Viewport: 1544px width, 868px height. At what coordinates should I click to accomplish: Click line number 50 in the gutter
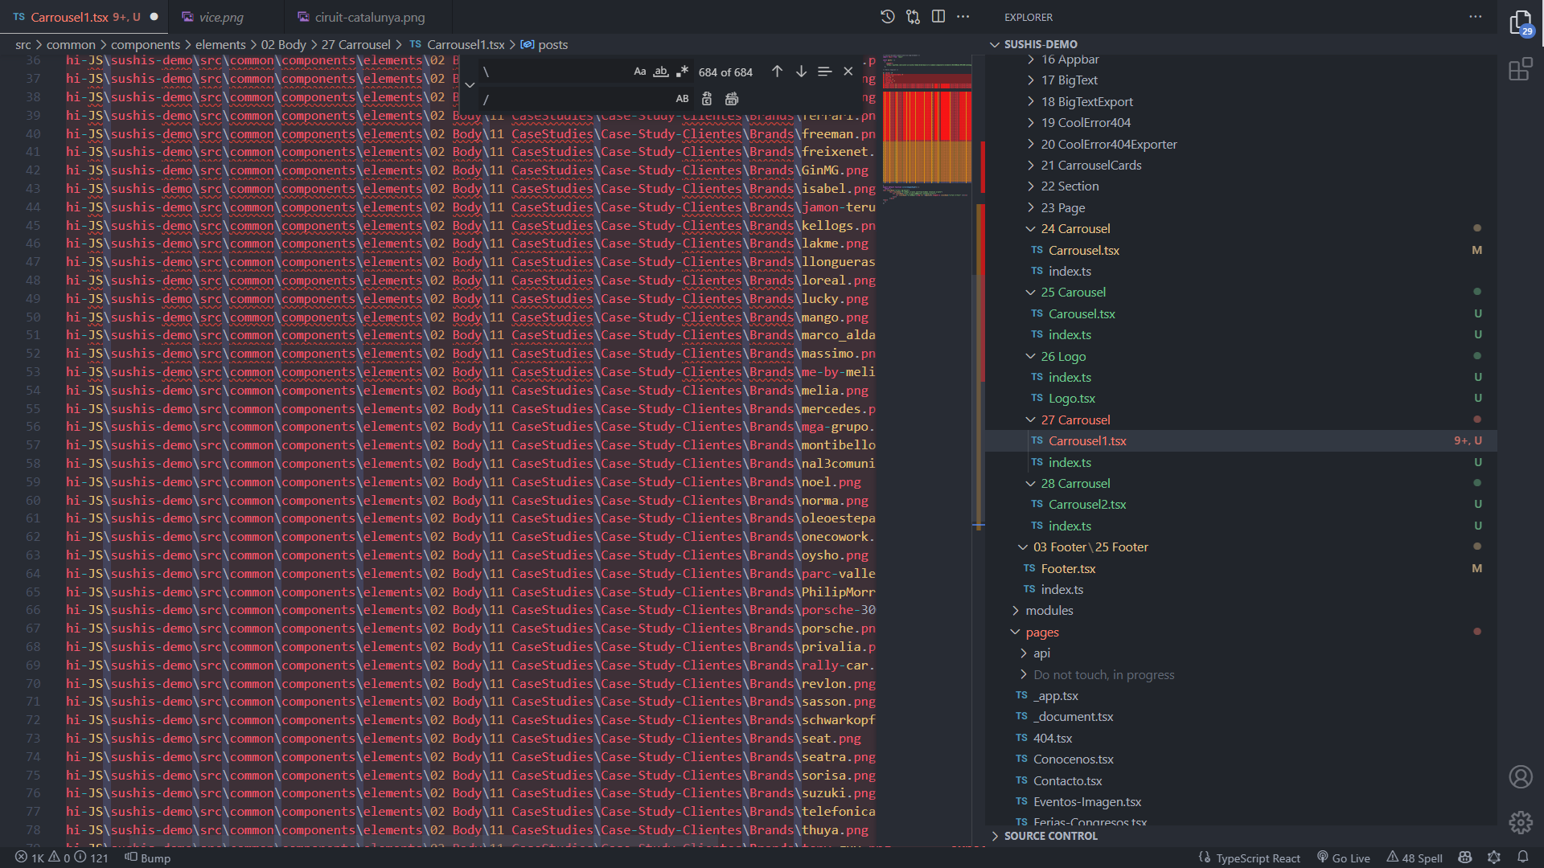pyautogui.click(x=33, y=317)
